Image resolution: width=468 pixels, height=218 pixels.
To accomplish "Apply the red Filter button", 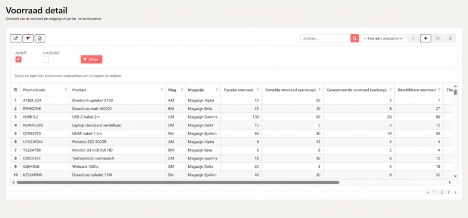I will (92, 60).
